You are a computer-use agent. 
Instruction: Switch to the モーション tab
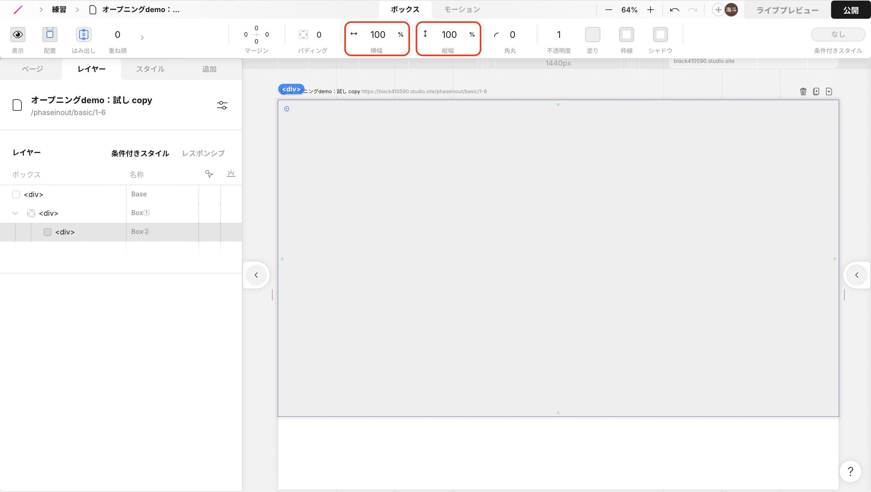[x=462, y=9]
